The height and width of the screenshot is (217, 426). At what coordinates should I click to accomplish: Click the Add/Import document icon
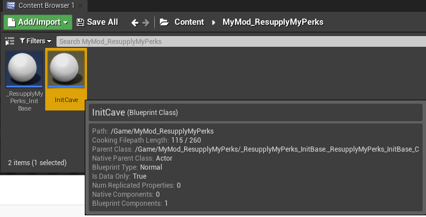pyautogui.click(x=11, y=22)
